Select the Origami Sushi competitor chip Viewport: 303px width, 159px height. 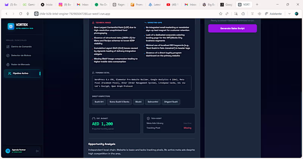tap(171, 102)
